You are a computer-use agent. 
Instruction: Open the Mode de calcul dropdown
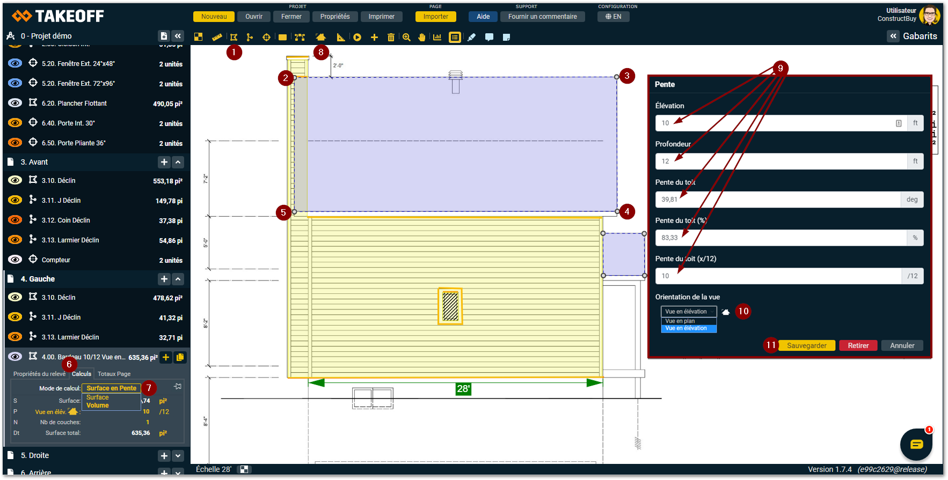click(111, 388)
